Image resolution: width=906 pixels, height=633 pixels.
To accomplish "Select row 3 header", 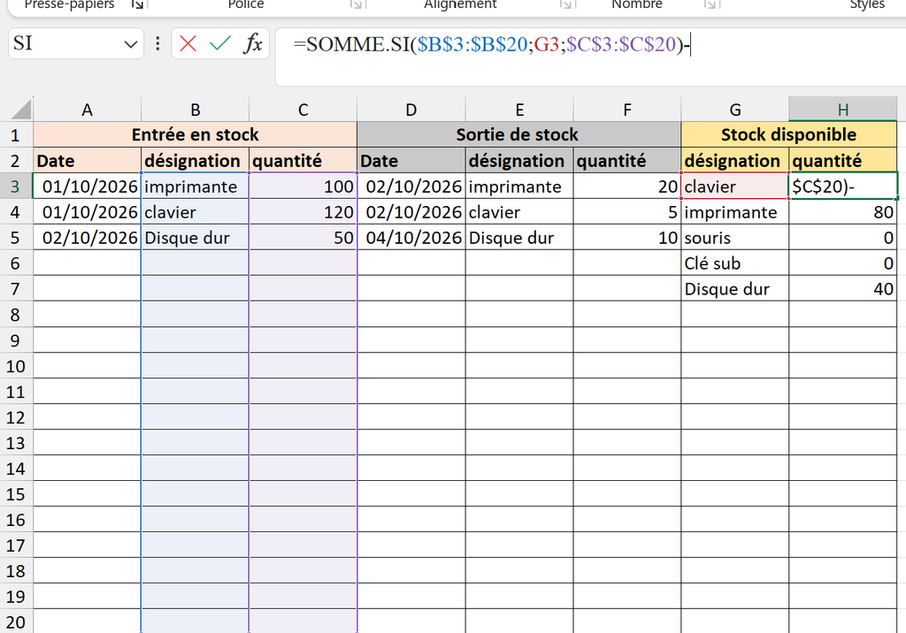I will [16, 187].
